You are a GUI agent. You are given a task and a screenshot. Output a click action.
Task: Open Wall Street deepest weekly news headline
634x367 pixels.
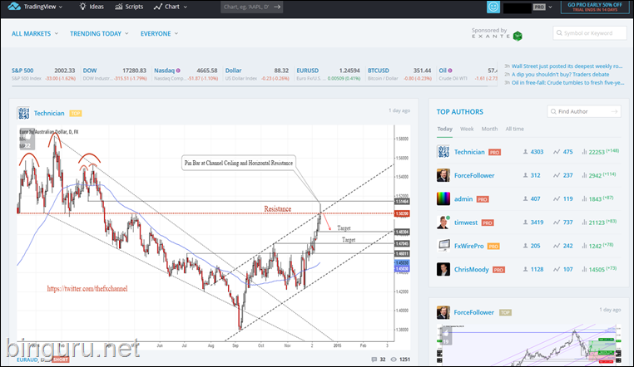coord(567,66)
